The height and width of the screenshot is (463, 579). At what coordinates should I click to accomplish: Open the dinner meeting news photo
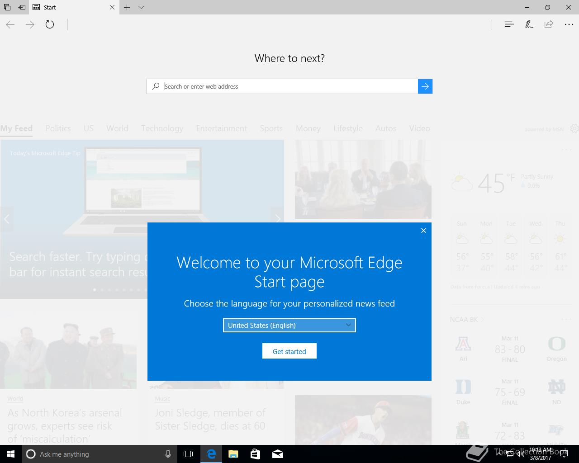(363, 179)
